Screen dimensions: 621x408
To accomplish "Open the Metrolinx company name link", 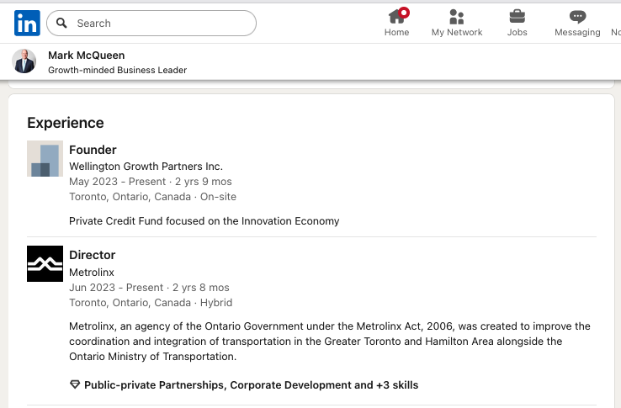I will tap(92, 272).
